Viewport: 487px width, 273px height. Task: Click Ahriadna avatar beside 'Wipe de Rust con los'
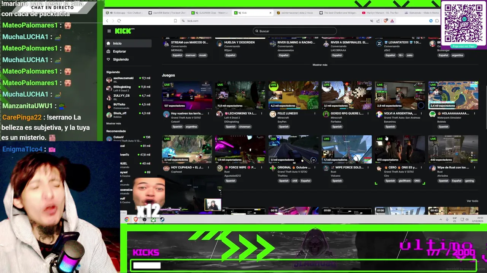pos(433,168)
